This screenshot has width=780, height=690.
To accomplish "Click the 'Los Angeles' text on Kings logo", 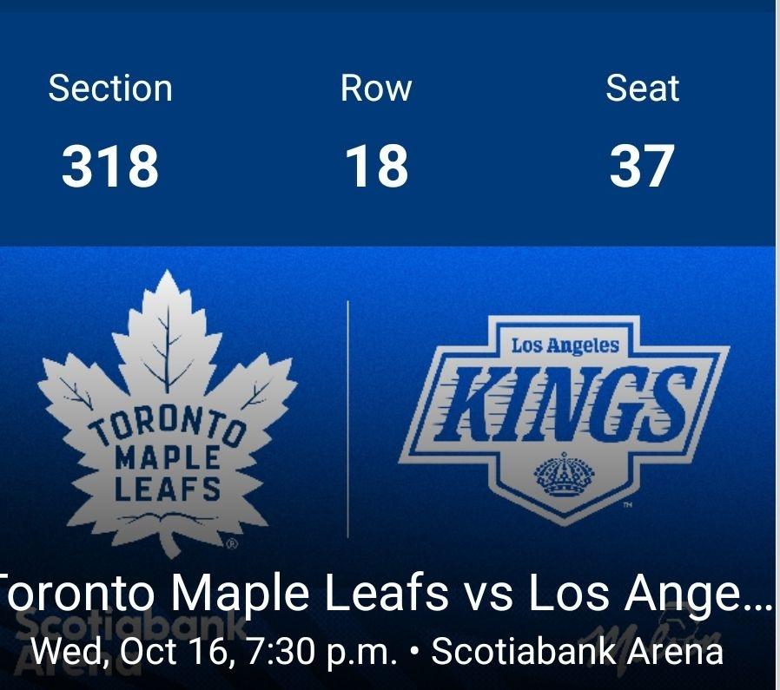I will pyautogui.click(x=565, y=345).
